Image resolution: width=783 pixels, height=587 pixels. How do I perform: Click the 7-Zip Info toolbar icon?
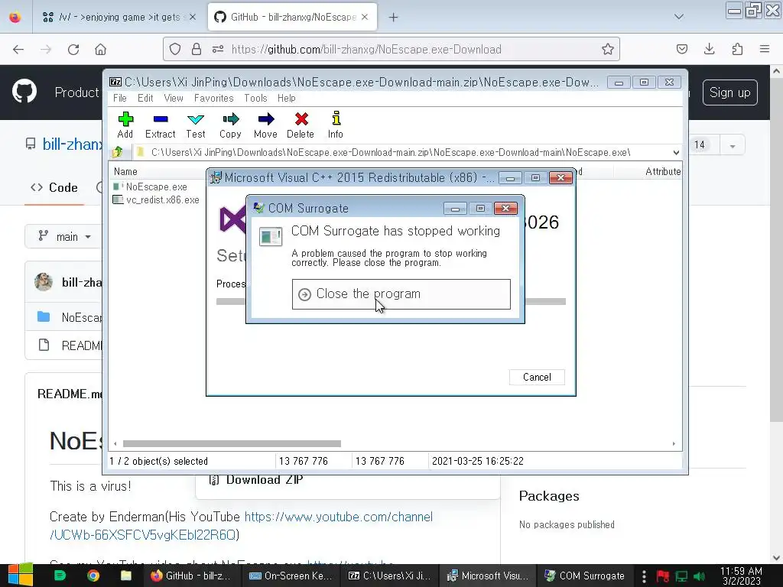point(336,125)
